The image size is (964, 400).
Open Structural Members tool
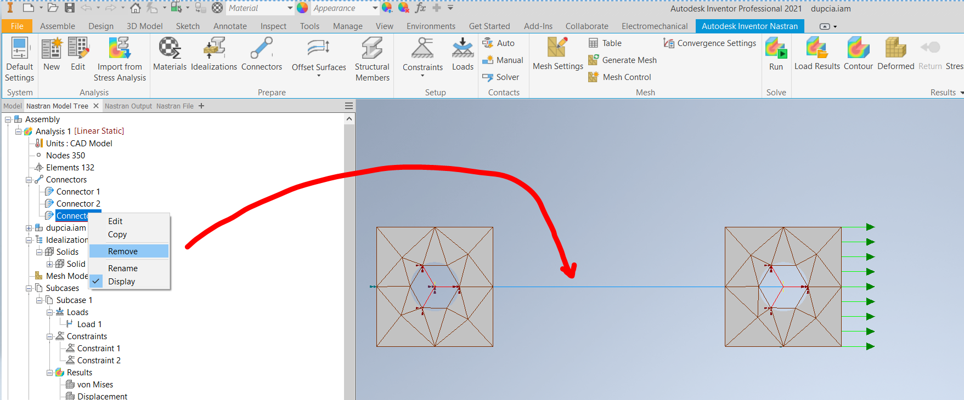point(372,59)
